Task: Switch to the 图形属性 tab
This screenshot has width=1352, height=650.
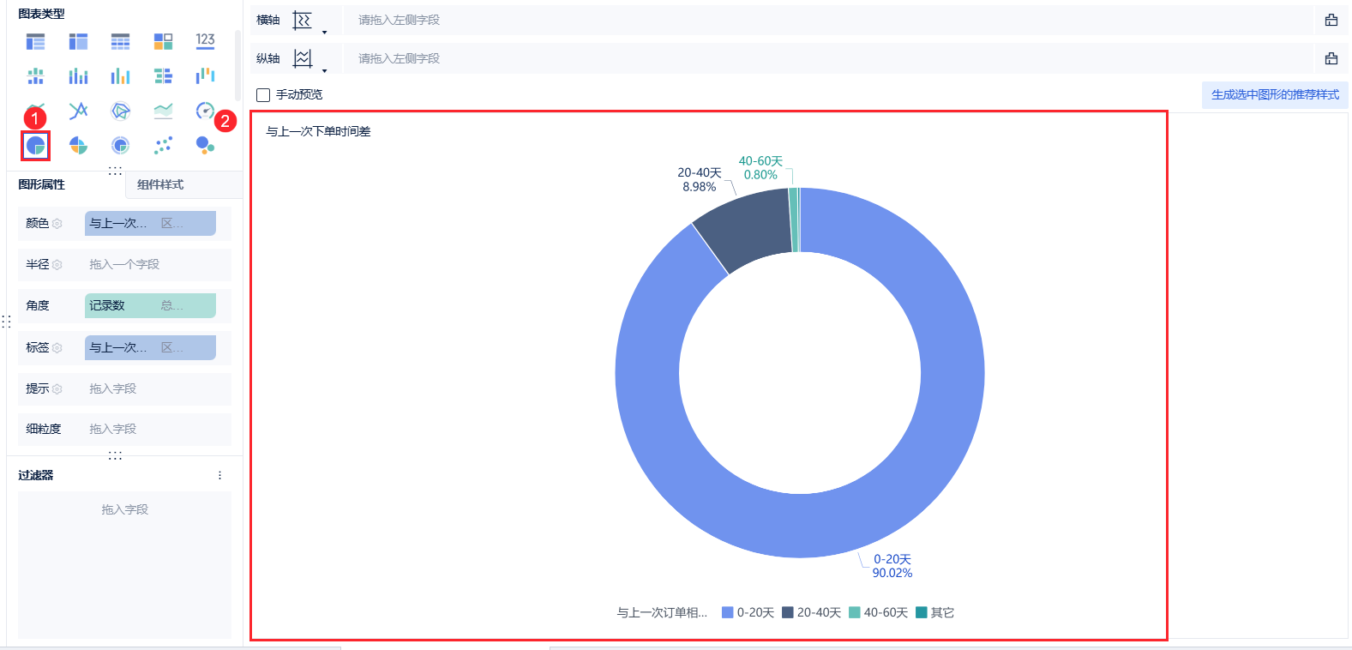Action: [x=42, y=184]
